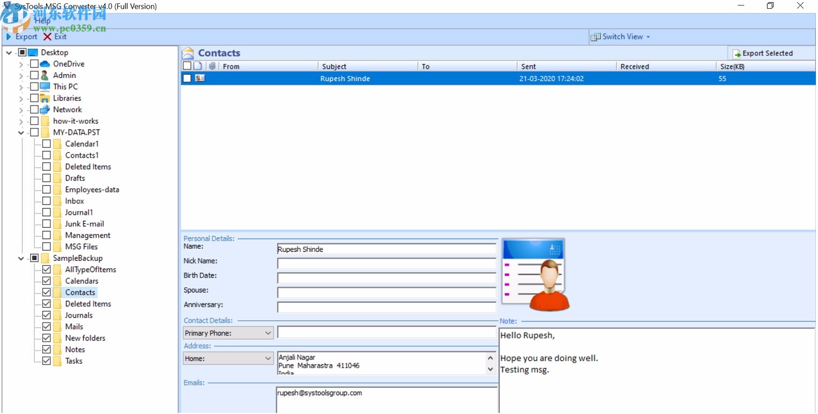This screenshot has width=818, height=414.
Task: Click the Exit red X icon
Action: pos(47,37)
